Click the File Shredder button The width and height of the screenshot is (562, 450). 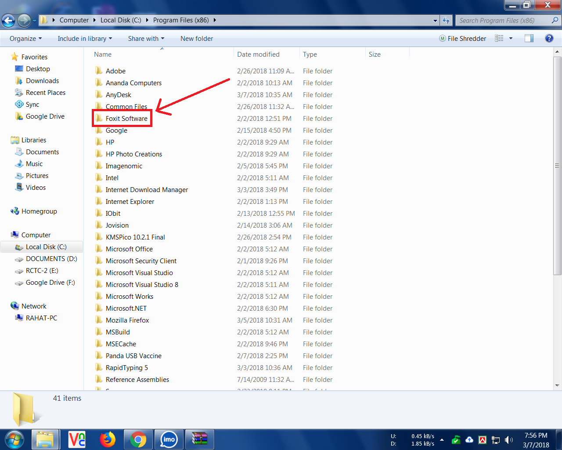pyautogui.click(x=463, y=39)
